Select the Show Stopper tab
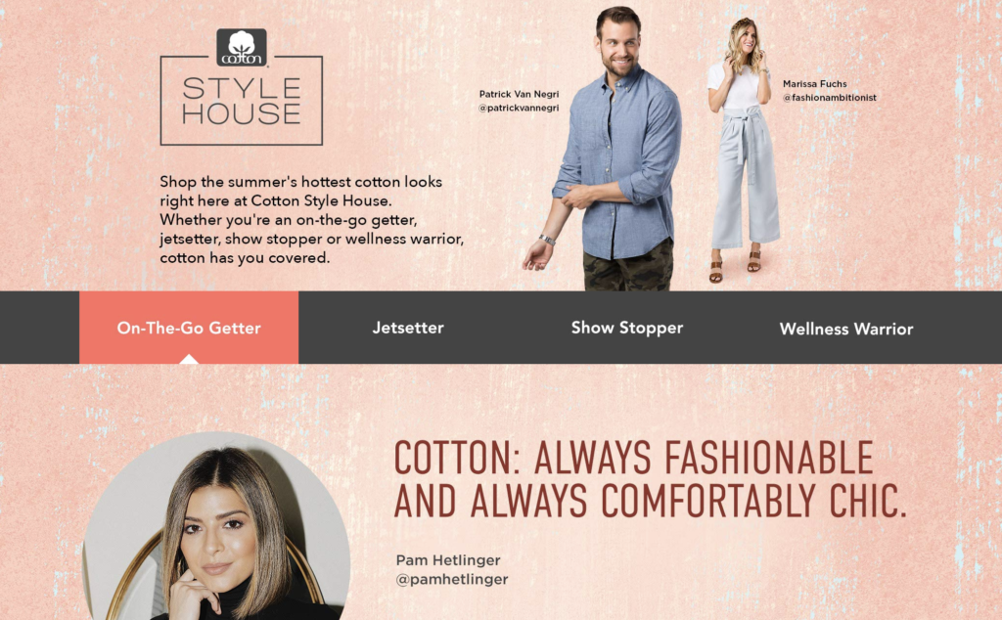 [x=627, y=328]
